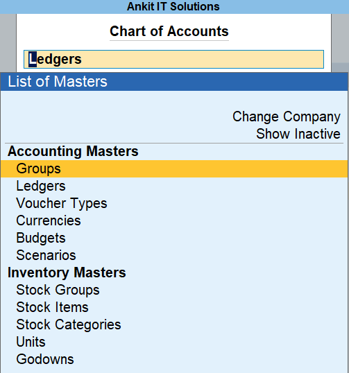Place cursor after Ledgers text in field
The height and width of the screenshot is (373, 349).
click(83, 59)
